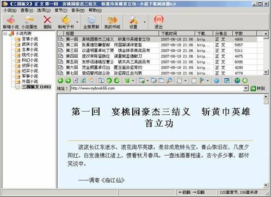Viewport: 271px width, 197px height.
Task: Click the magnifier search icon in browser toolbar
Action: (169, 81)
